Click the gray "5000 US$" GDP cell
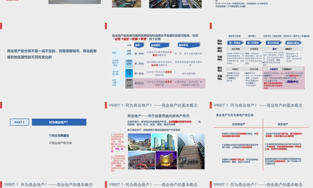Image resolution: width=313 pixels, height=188 pixels. [x=129, y=83]
